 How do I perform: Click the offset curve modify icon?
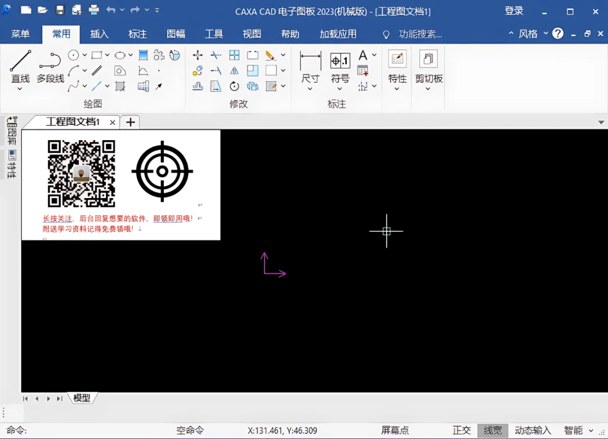[198, 86]
